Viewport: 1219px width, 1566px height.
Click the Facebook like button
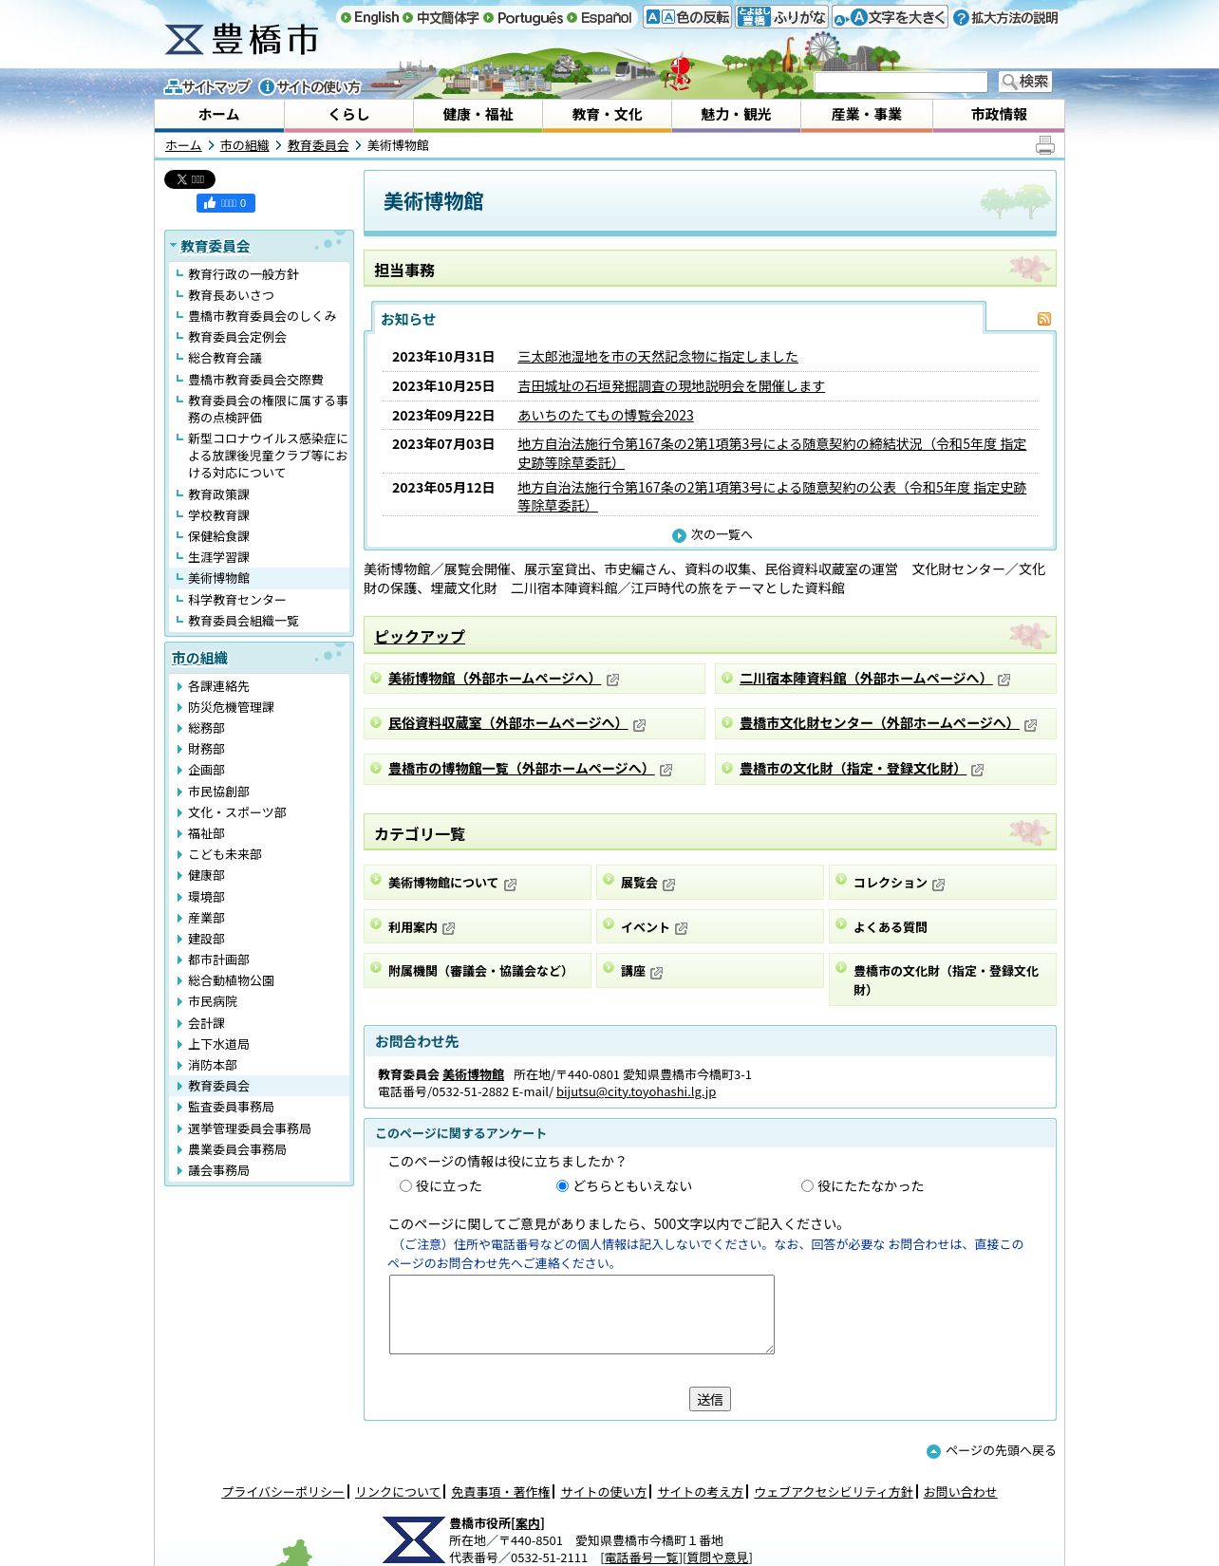(x=226, y=203)
